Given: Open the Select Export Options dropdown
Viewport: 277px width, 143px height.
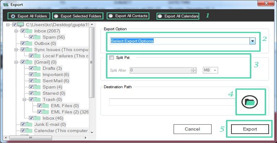Looking at the screenshot, I should tap(253, 41).
